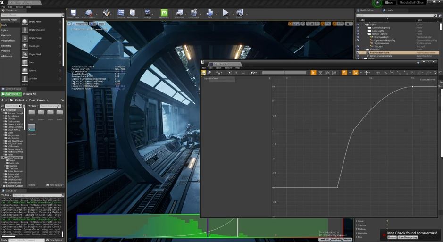Screen dimensions: 443x242
Task: Click the Add/Import button
Action: point(10,94)
